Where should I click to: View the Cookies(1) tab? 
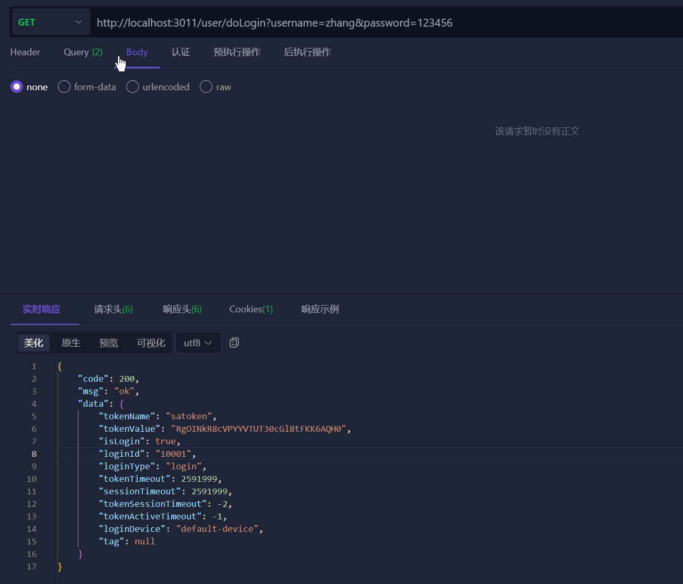pyautogui.click(x=251, y=309)
